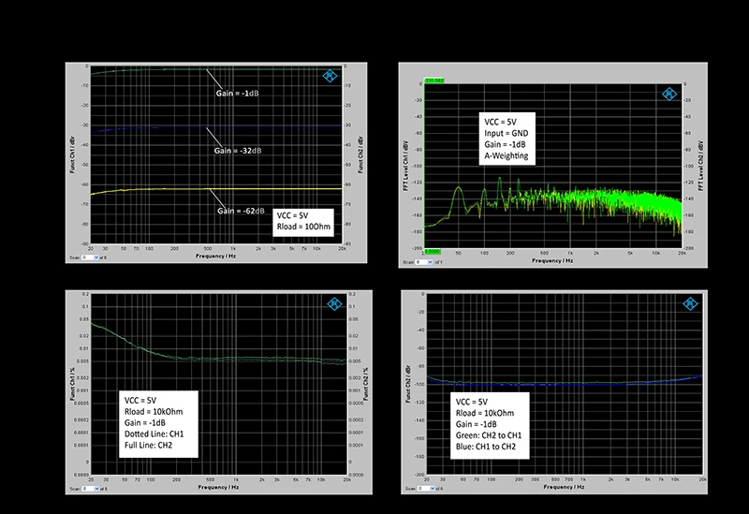Expand the Scan selector under the crosstalk graph
This screenshot has width=749, height=514.
(428, 488)
